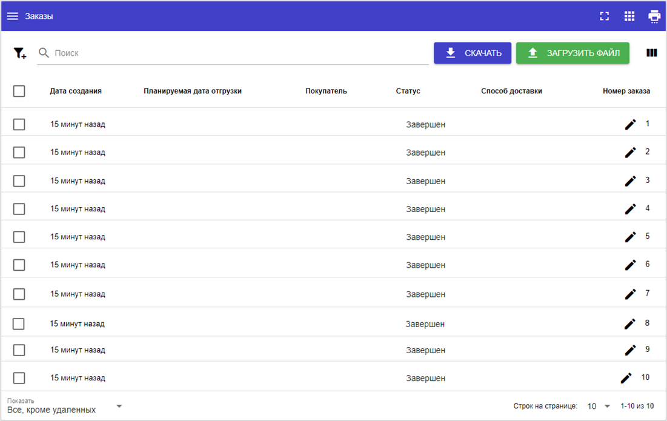Open the hamburger navigation menu
Viewport: 667px width, 421px height.
(x=12, y=16)
